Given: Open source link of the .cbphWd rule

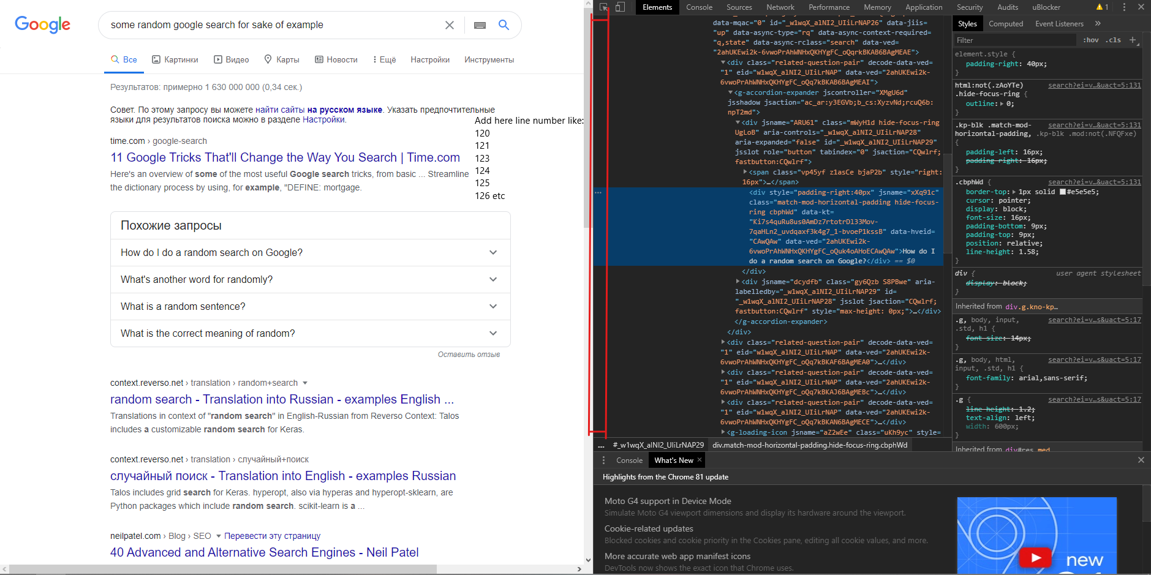Looking at the screenshot, I should click(x=1094, y=182).
